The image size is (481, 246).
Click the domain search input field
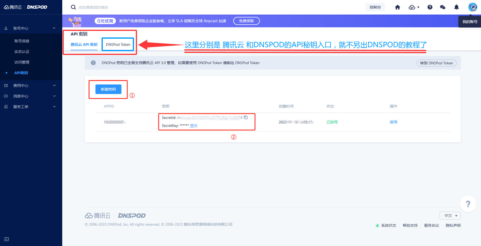(x=93, y=7)
